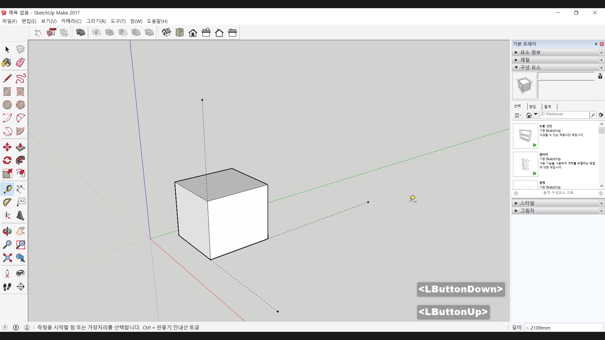Switch to the 편집 tab

(533, 107)
